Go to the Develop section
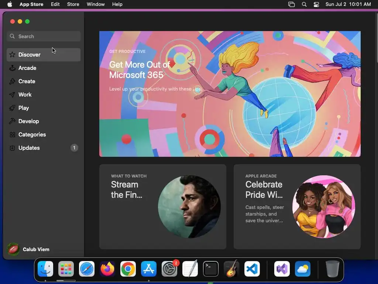 44,121
